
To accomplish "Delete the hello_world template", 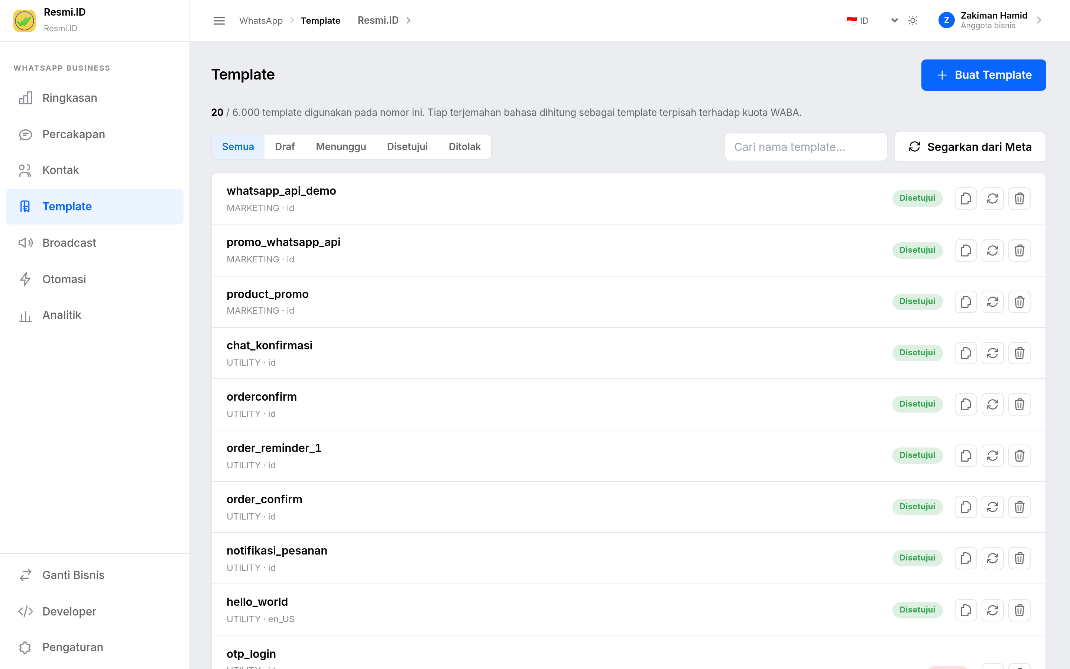I will coord(1019,610).
